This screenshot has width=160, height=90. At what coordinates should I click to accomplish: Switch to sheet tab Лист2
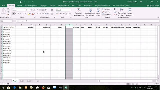22,81
